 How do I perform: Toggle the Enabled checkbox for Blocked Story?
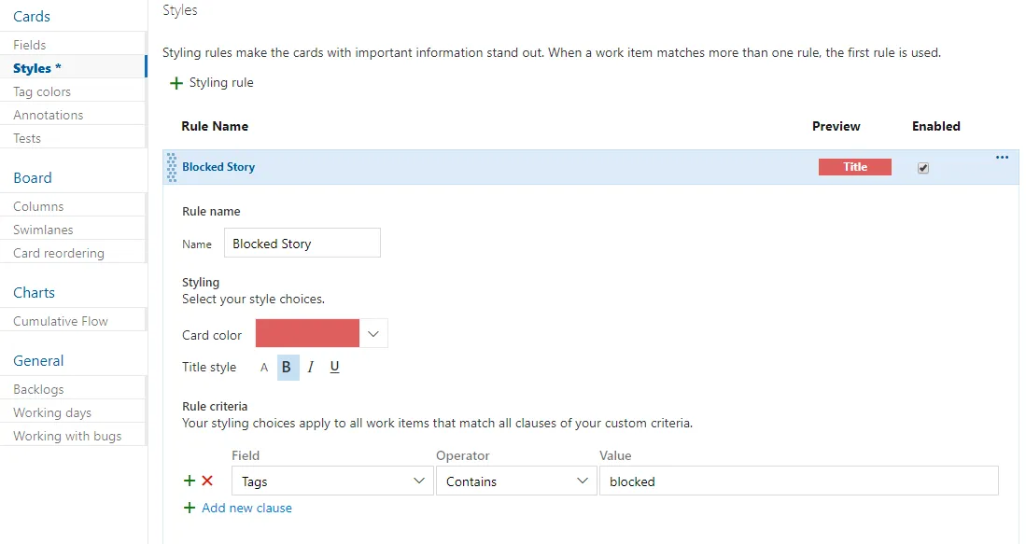point(923,168)
